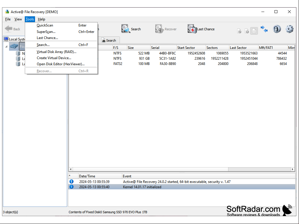Image resolution: width=299 pixels, height=224 pixels.
Task: Click serial number 44B0-BF8C
Action: pyautogui.click(x=167, y=53)
